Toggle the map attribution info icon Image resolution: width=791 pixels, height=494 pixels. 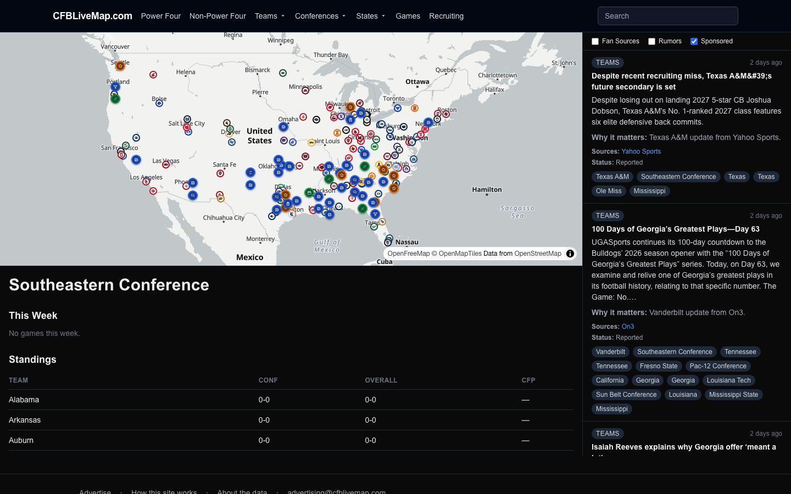tap(570, 254)
